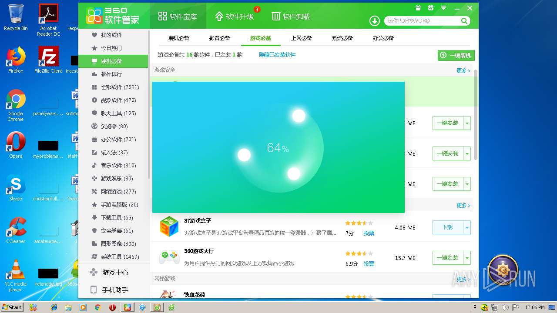Switch to 办公必备 sub-tab
This screenshot has width=557, height=313.
pos(383,38)
